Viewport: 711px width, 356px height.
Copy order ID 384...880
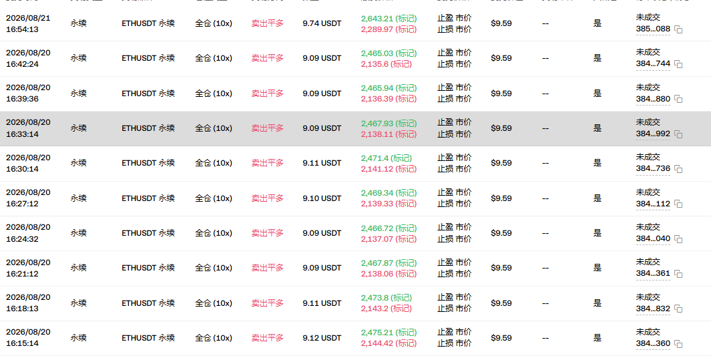[678, 100]
